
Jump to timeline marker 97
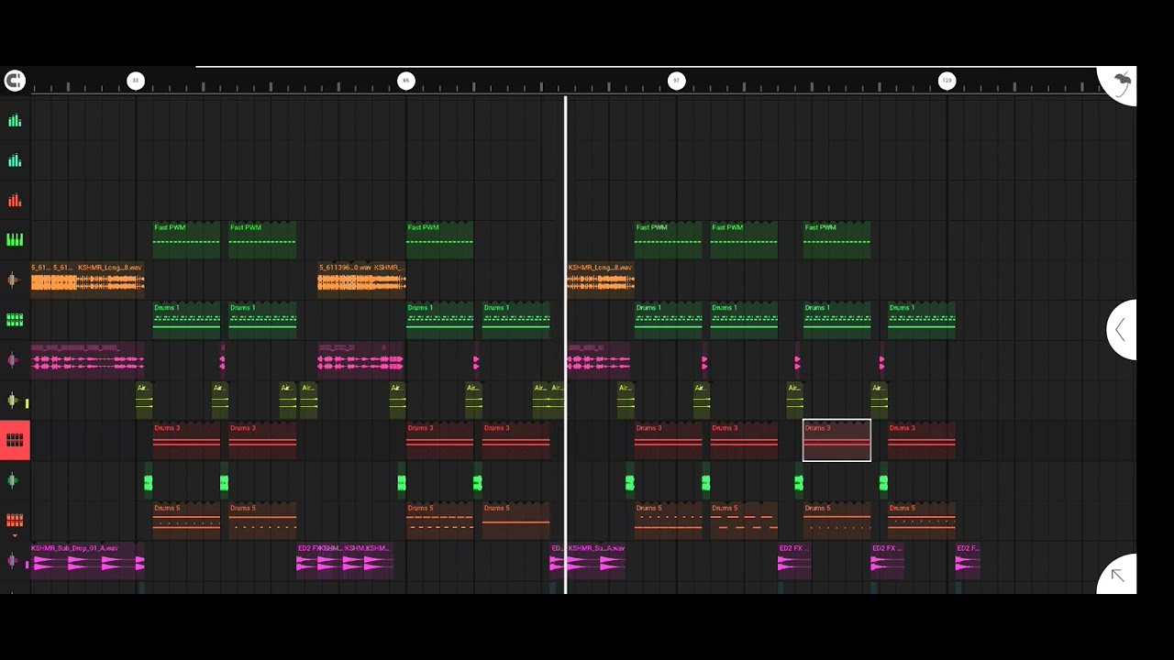click(676, 81)
